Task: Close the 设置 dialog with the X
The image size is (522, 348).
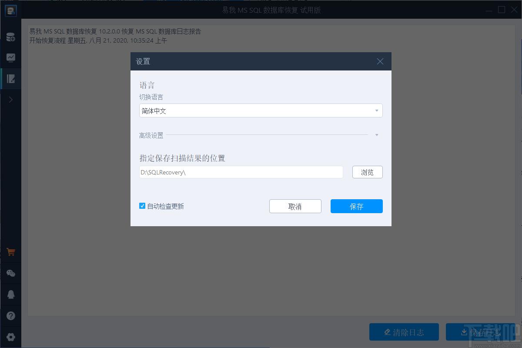Action: (x=380, y=61)
